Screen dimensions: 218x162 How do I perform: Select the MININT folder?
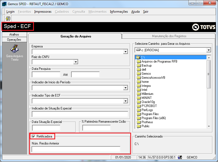(x=144, y=98)
